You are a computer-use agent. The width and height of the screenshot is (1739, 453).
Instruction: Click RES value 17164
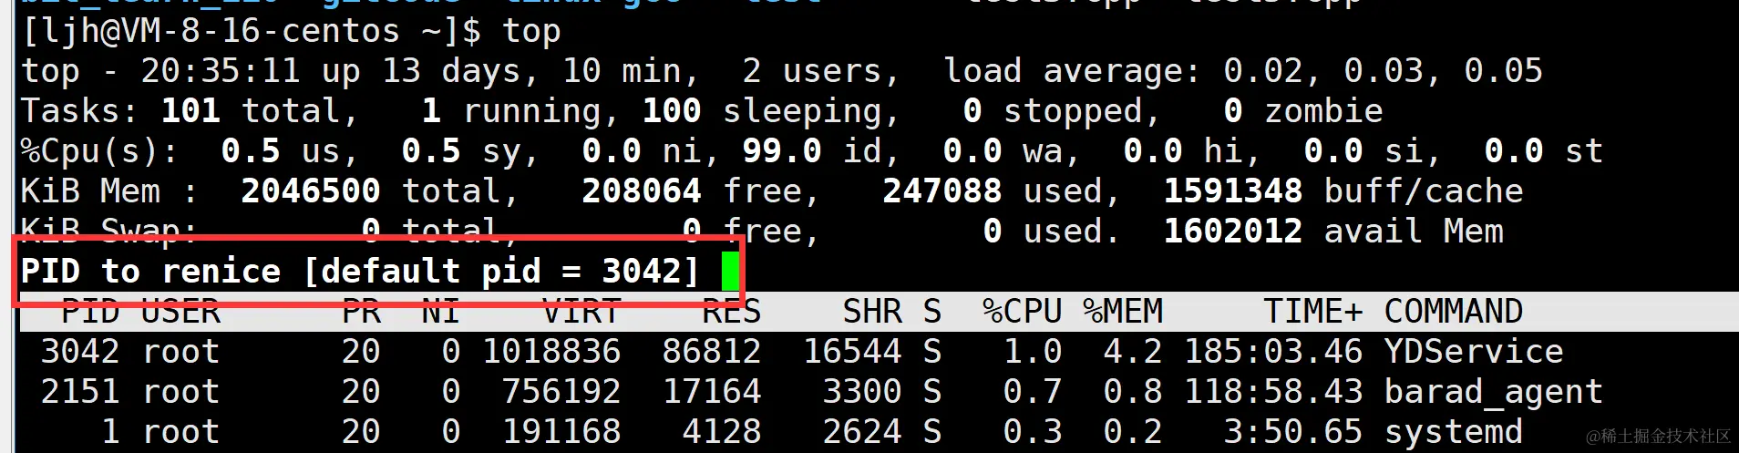[x=712, y=392]
